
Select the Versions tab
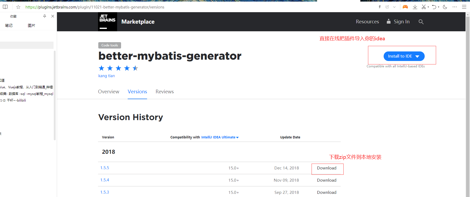(137, 91)
